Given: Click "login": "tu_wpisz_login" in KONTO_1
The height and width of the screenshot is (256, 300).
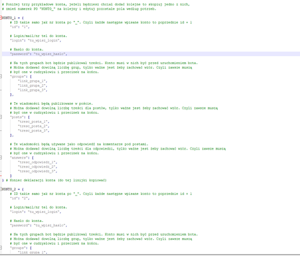Looking at the screenshot, I should (x=35, y=41).
